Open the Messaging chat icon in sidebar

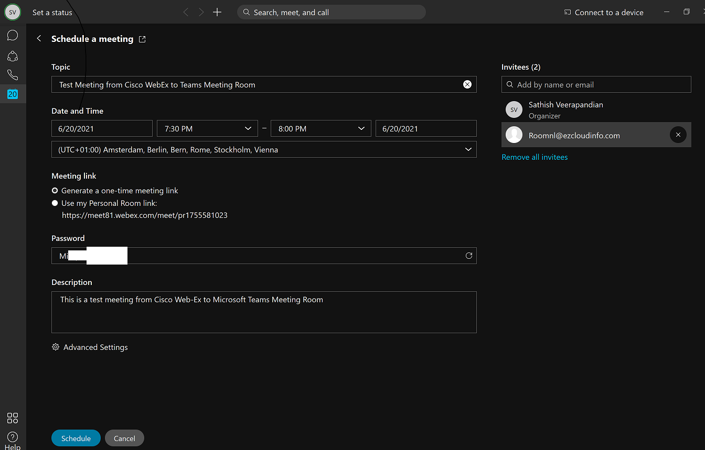point(13,35)
